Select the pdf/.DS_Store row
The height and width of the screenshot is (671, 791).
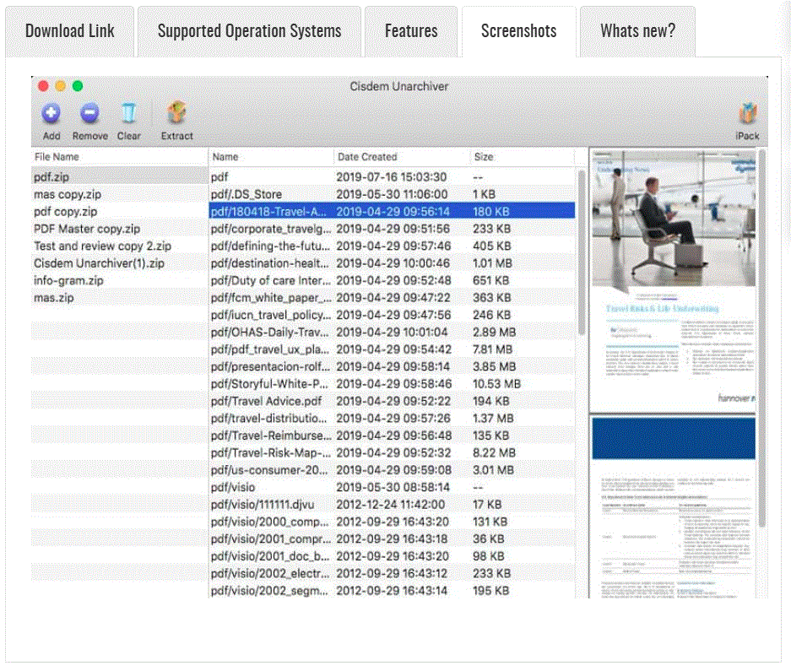[392, 194]
